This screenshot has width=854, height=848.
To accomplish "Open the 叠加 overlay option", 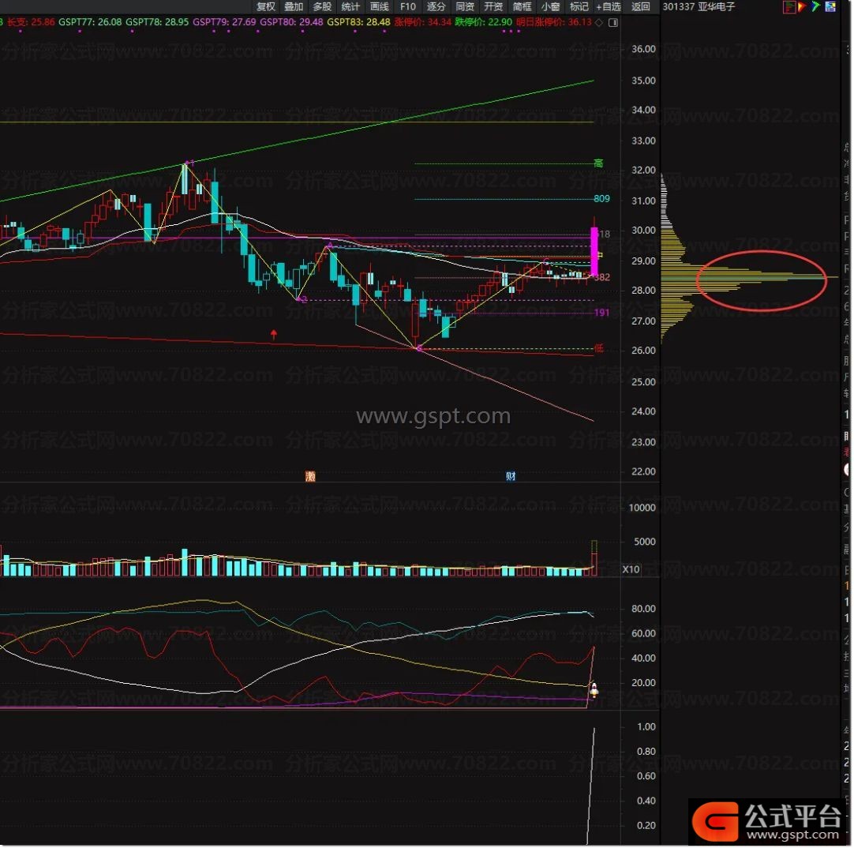I will point(294,7).
